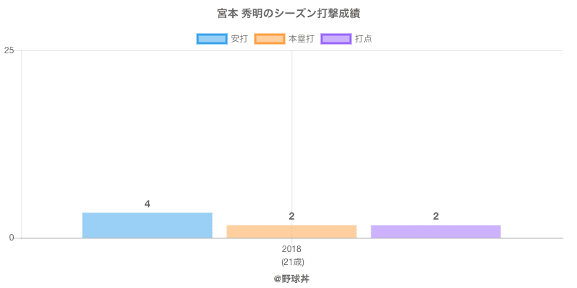This screenshot has width=577, height=288.
Task: Toggle the 打点 series via its legend text
Action: point(364,39)
